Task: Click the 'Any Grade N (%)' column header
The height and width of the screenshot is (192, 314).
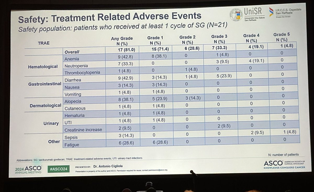Action: [x=122, y=41]
